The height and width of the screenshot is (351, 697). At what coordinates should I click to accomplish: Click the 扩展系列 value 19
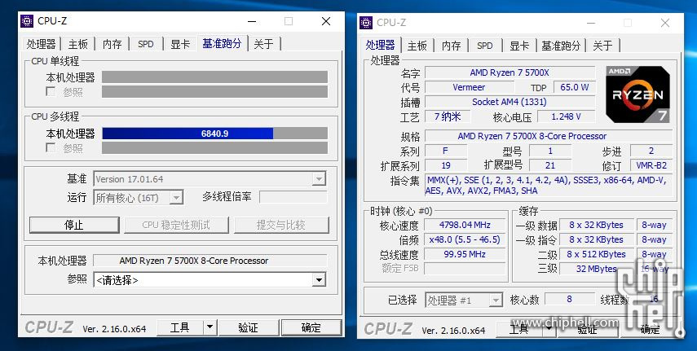coord(446,165)
